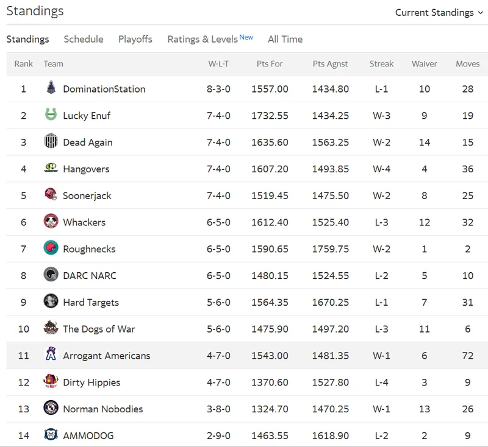
Task: Open the Dirty Hippies team link
Action: point(91,382)
